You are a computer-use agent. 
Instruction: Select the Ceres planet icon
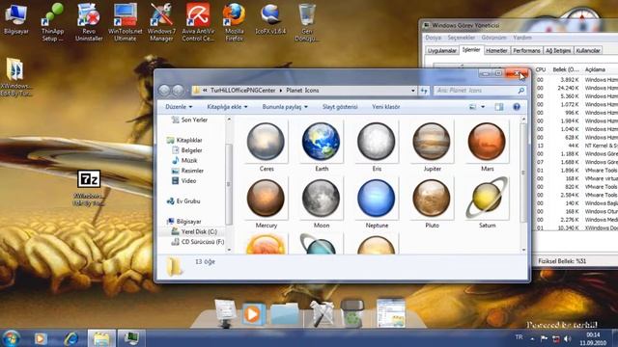(267, 147)
